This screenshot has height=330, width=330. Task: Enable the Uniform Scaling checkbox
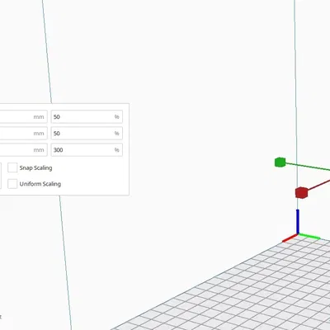coord(12,184)
